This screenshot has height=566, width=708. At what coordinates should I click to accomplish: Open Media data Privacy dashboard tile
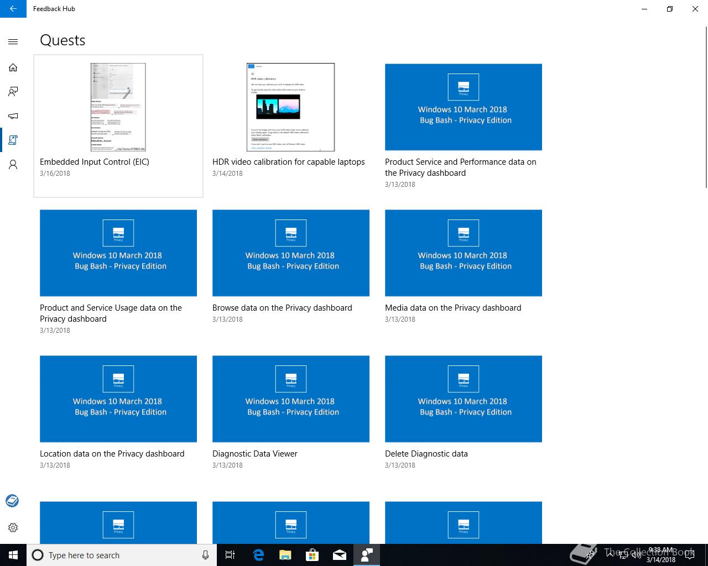(464, 253)
